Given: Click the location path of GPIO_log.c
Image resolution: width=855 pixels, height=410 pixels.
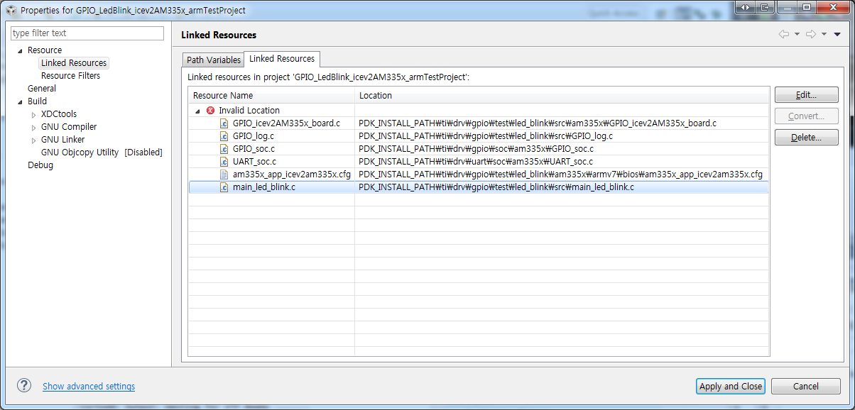Looking at the screenshot, I should click(486, 136).
